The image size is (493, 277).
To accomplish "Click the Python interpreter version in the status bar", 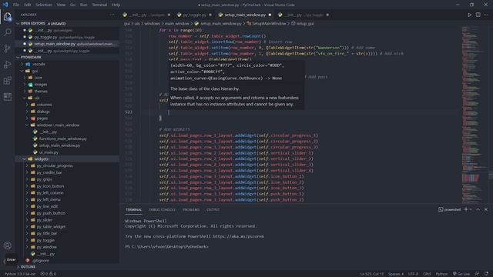I will (19, 274).
